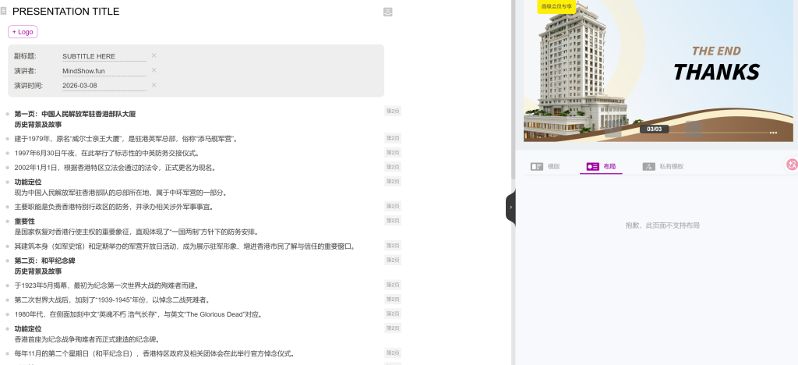
Task: Click the 第2页 tag beside 1997年6月30日午夜 row
Action: tap(393, 152)
